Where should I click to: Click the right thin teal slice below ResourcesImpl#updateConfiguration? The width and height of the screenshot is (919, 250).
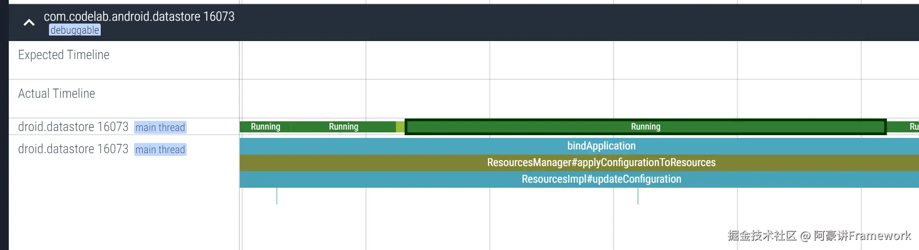[x=638, y=196]
